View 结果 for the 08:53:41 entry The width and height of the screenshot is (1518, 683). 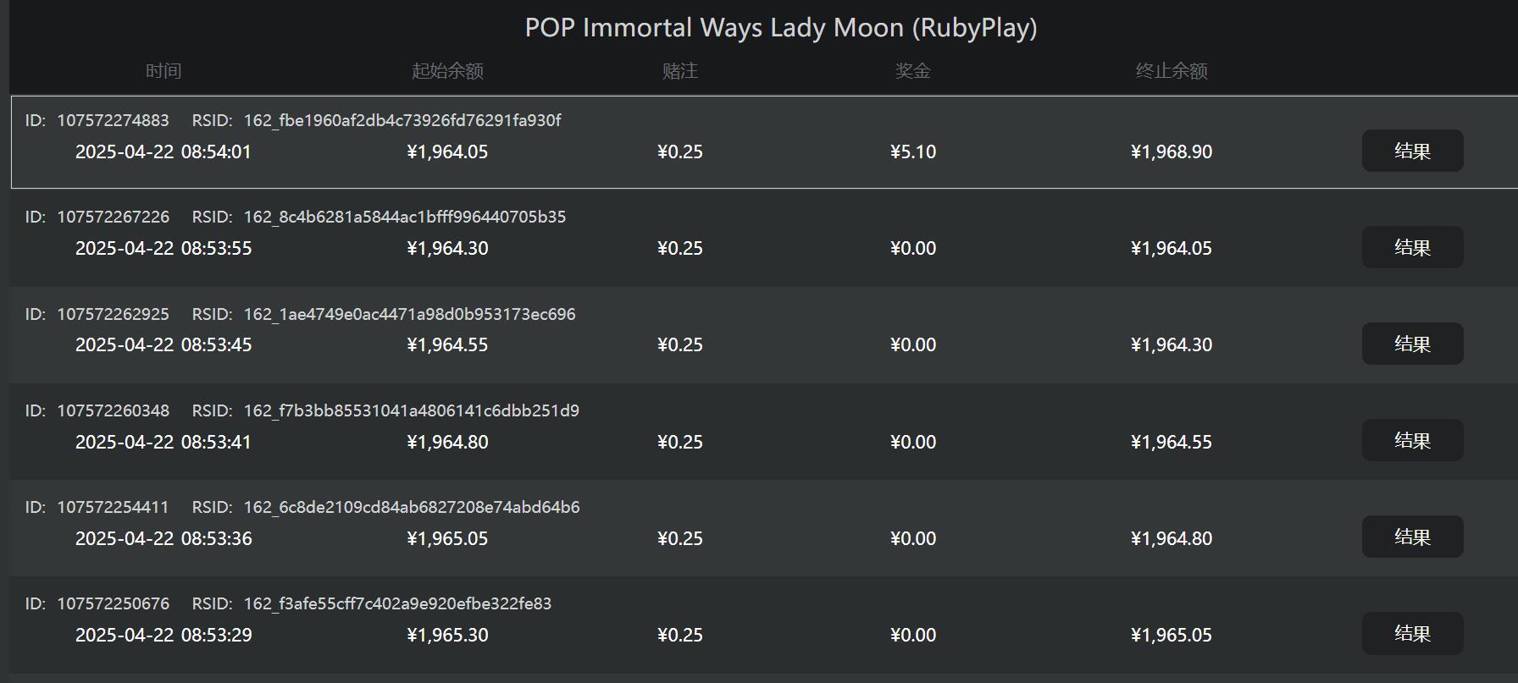(x=1412, y=440)
